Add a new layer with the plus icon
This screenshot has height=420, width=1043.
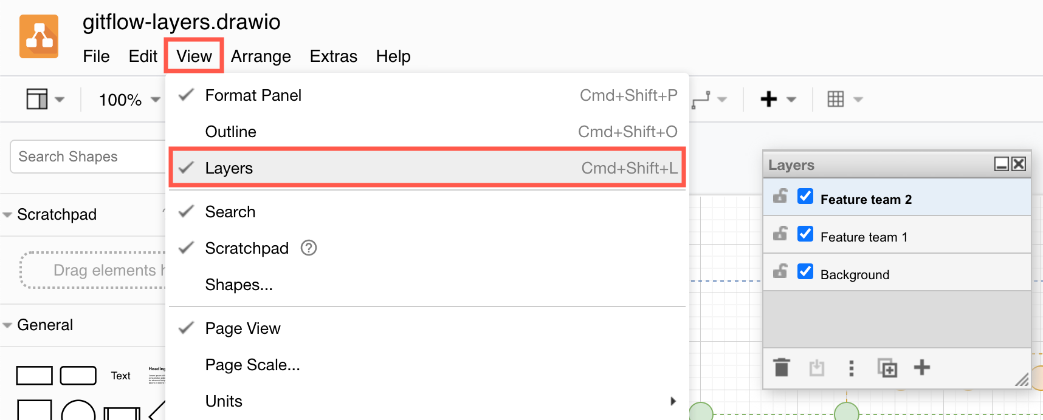(923, 368)
